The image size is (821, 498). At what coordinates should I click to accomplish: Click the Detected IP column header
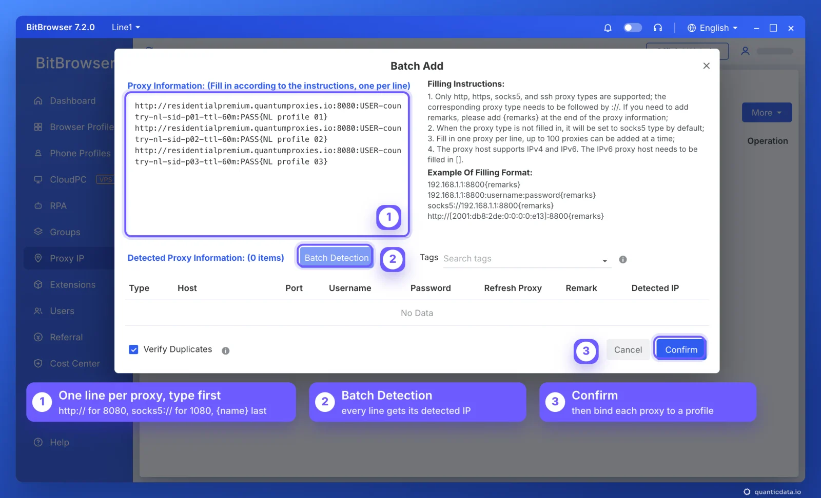655,288
